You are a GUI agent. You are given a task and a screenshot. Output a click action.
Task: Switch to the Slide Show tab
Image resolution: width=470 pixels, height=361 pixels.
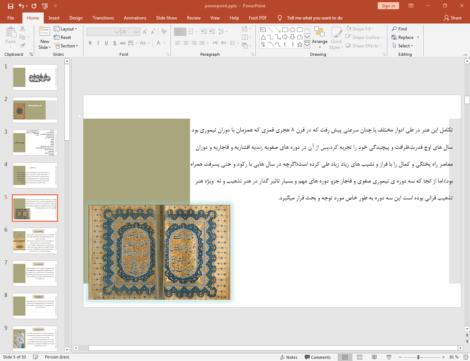click(x=166, y=18)
